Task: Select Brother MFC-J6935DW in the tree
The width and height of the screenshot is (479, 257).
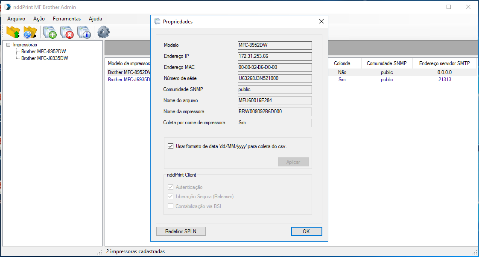Action: pos(44,58)
